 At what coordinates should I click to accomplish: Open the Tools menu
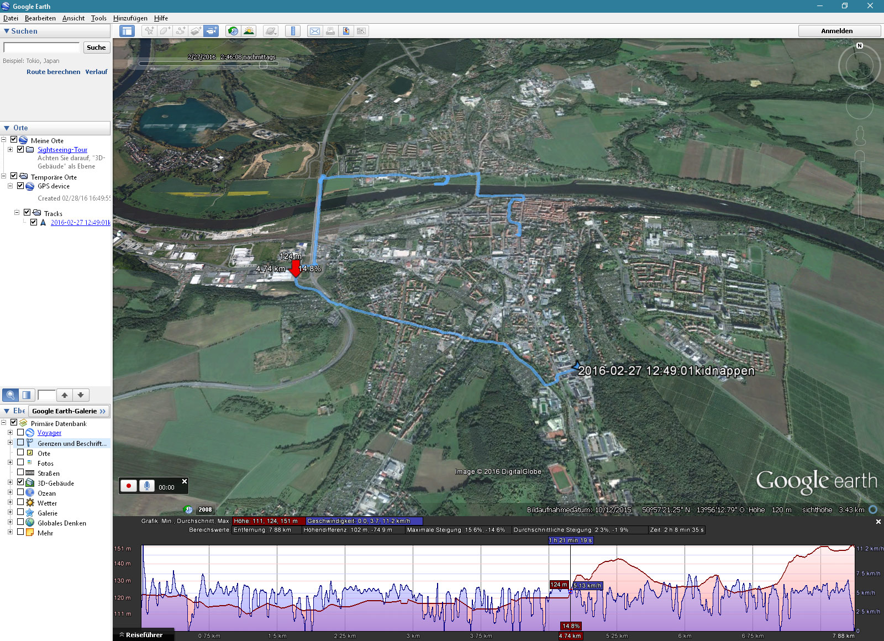[99, 18]
